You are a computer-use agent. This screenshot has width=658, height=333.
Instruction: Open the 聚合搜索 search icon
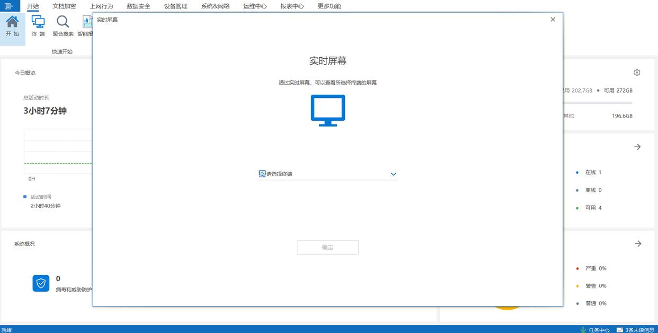point(63,22)
